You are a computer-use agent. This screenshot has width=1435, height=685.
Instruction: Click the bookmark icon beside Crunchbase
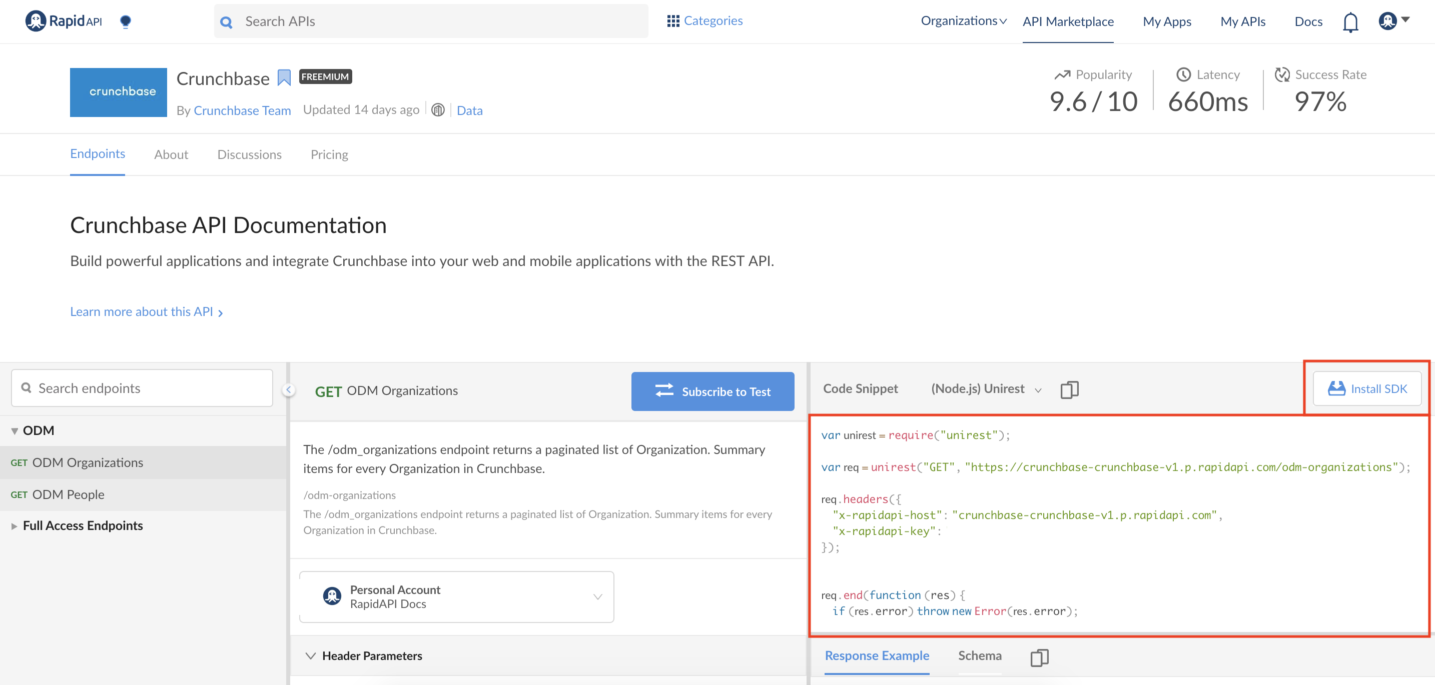pos(284,78)
